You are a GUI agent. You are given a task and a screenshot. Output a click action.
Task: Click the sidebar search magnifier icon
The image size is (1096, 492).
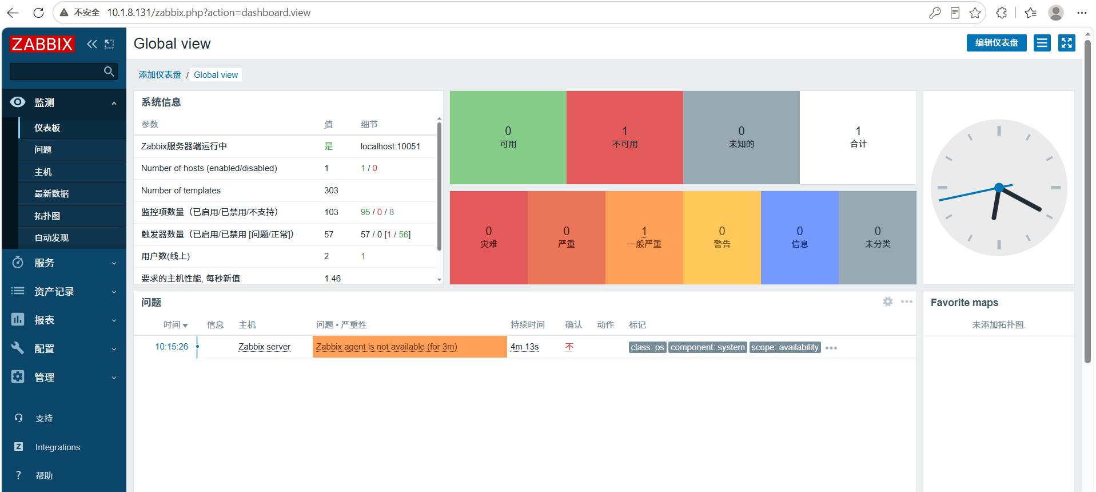[109, 72]
